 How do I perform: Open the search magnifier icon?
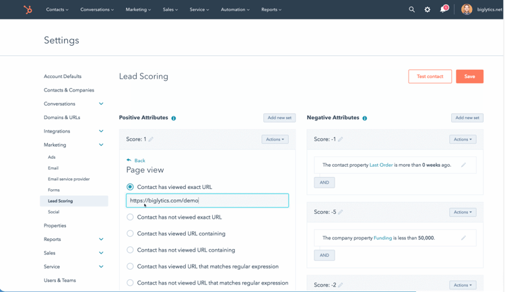(x=411, y=9)
